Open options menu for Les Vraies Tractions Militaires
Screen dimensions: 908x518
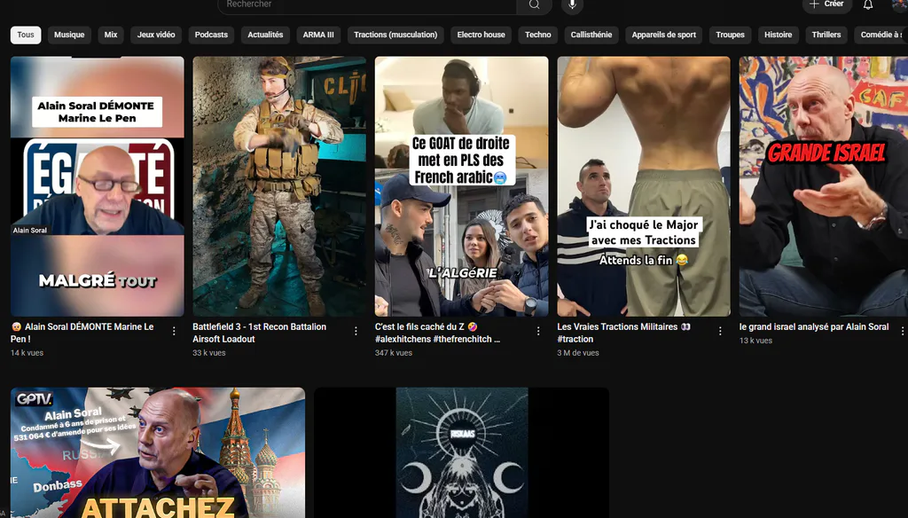pos(720,331)
